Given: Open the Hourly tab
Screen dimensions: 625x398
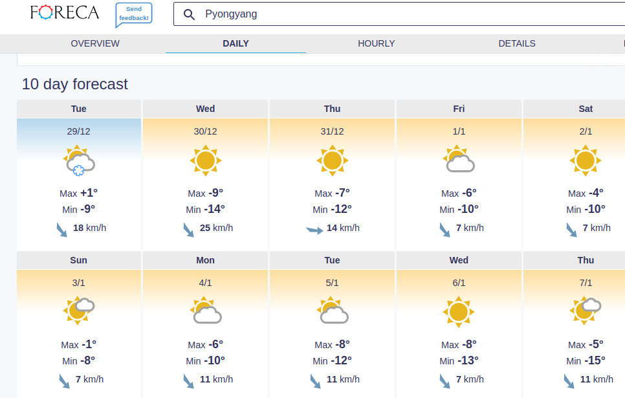Looking at the screenshot, I should pos(377,43).
